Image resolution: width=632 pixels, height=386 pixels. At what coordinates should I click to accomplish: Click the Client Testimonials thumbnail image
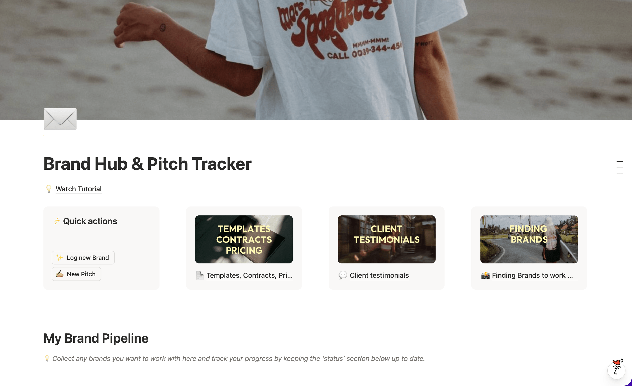pyautogui.click(x=387, y=239)
